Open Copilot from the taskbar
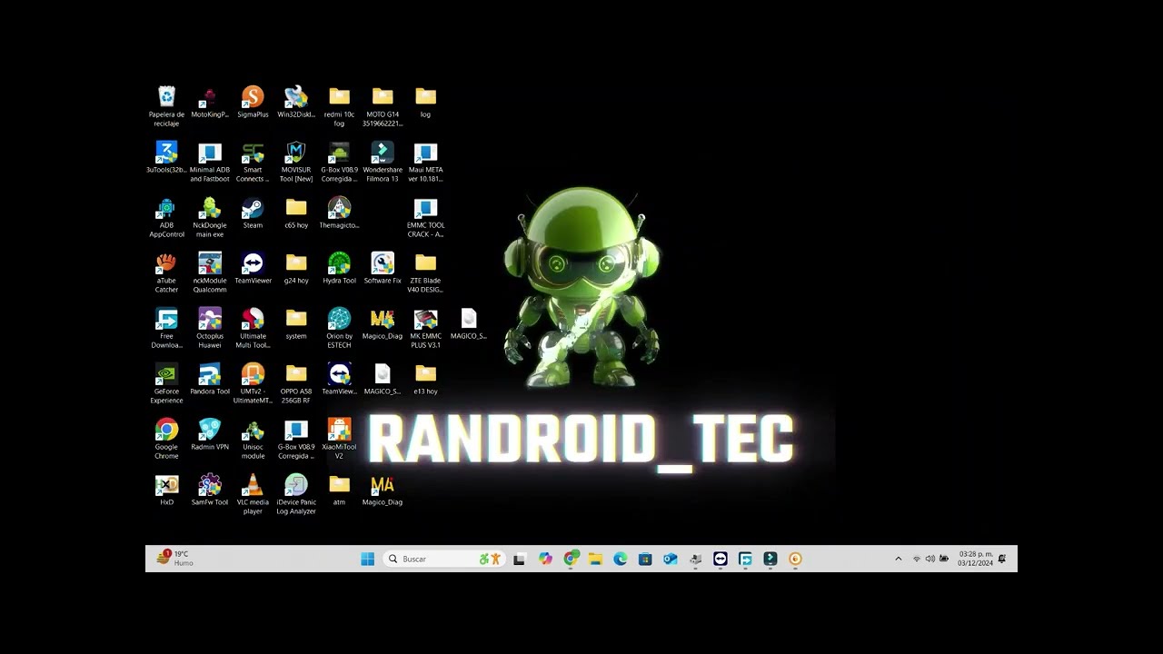 pyautogui.click(x=545, y=559)
